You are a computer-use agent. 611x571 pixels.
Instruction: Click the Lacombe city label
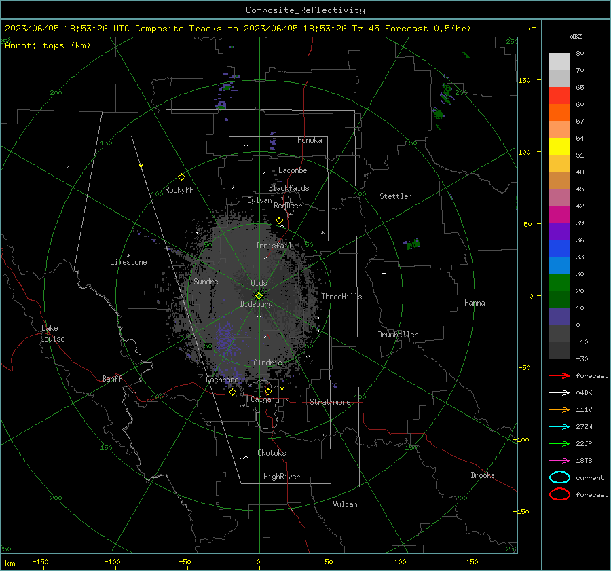point(293,170)
